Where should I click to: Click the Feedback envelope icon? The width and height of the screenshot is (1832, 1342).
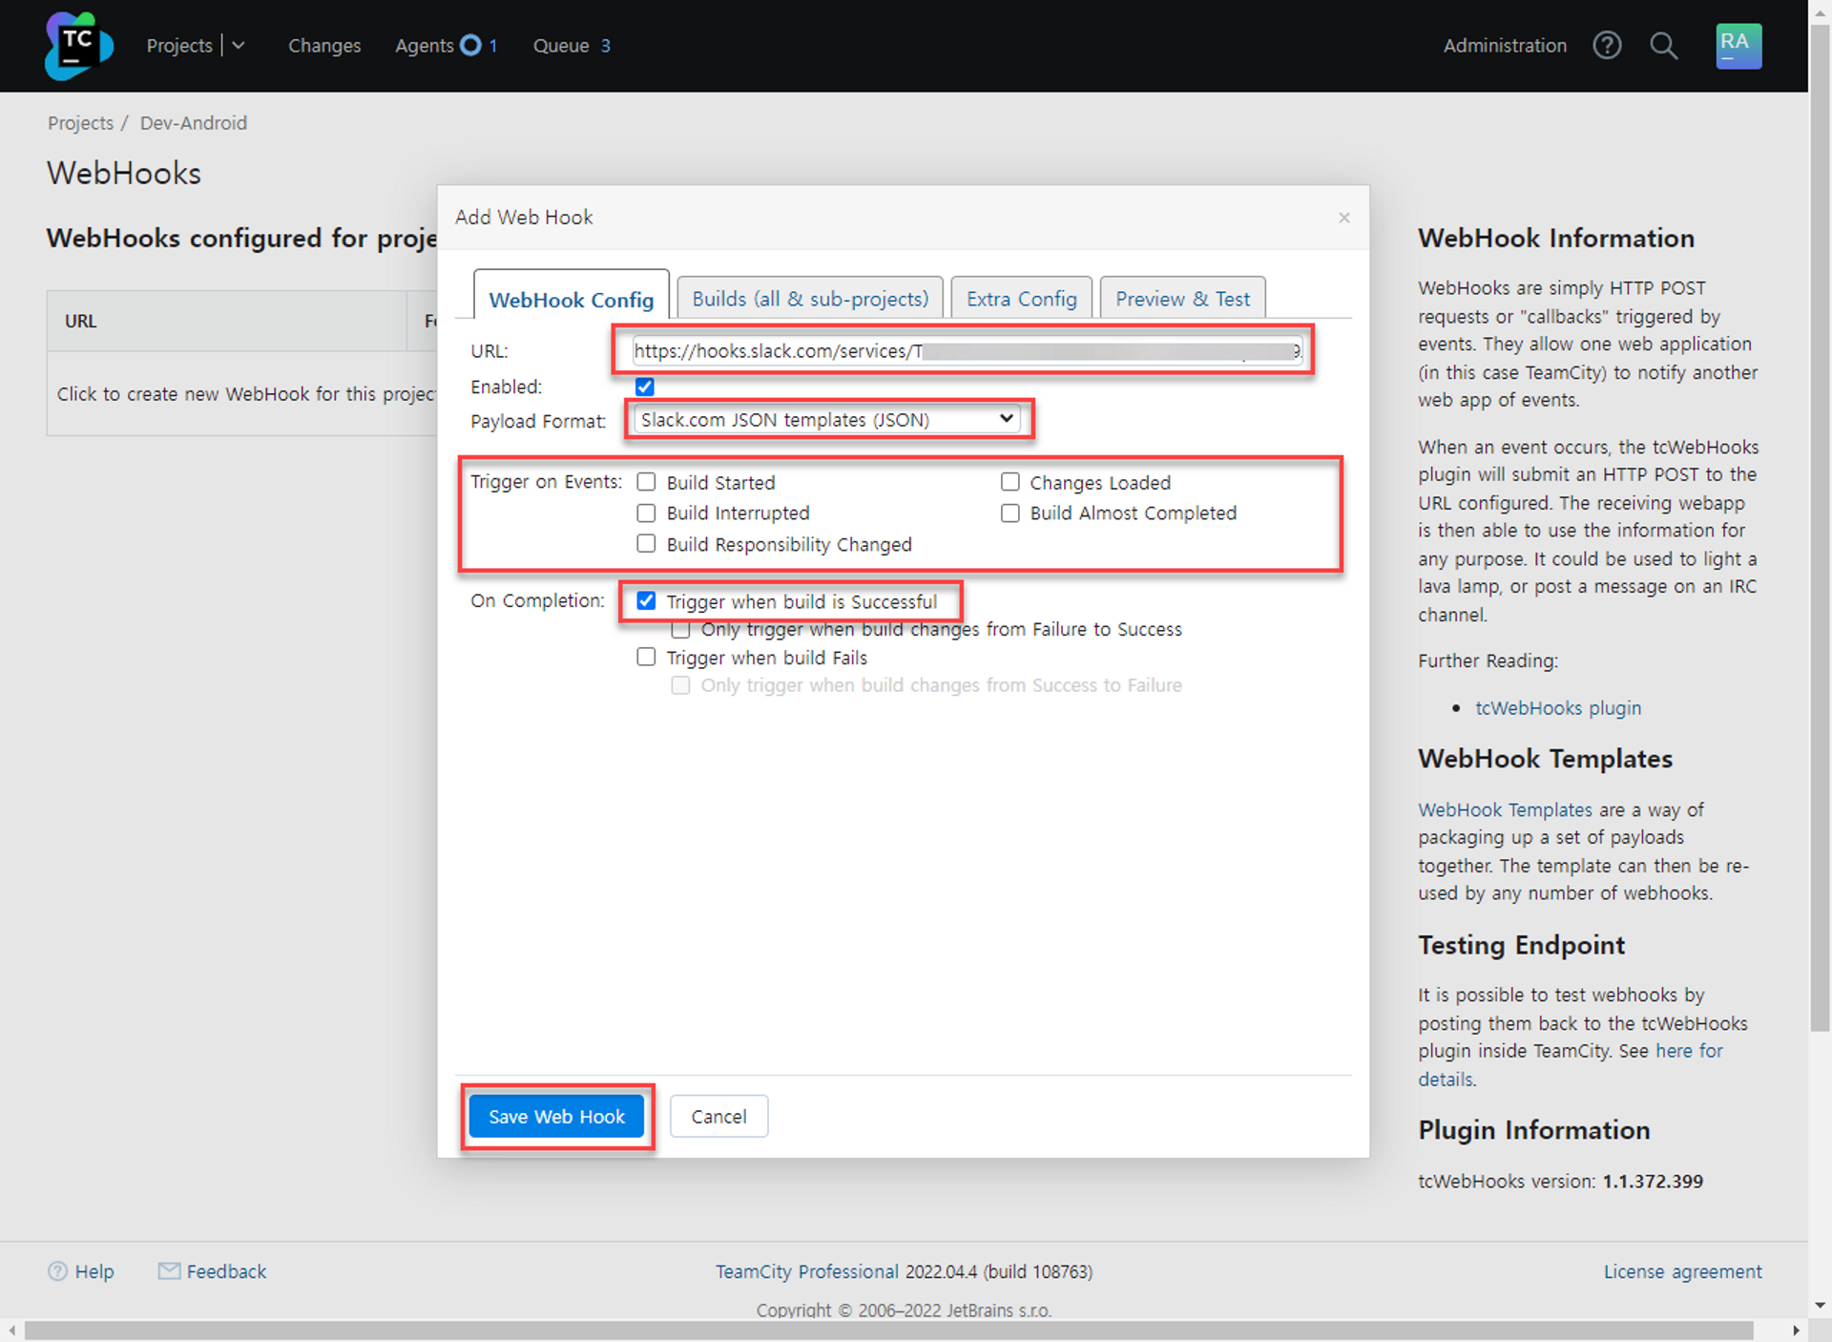[x=169, y=1270]
